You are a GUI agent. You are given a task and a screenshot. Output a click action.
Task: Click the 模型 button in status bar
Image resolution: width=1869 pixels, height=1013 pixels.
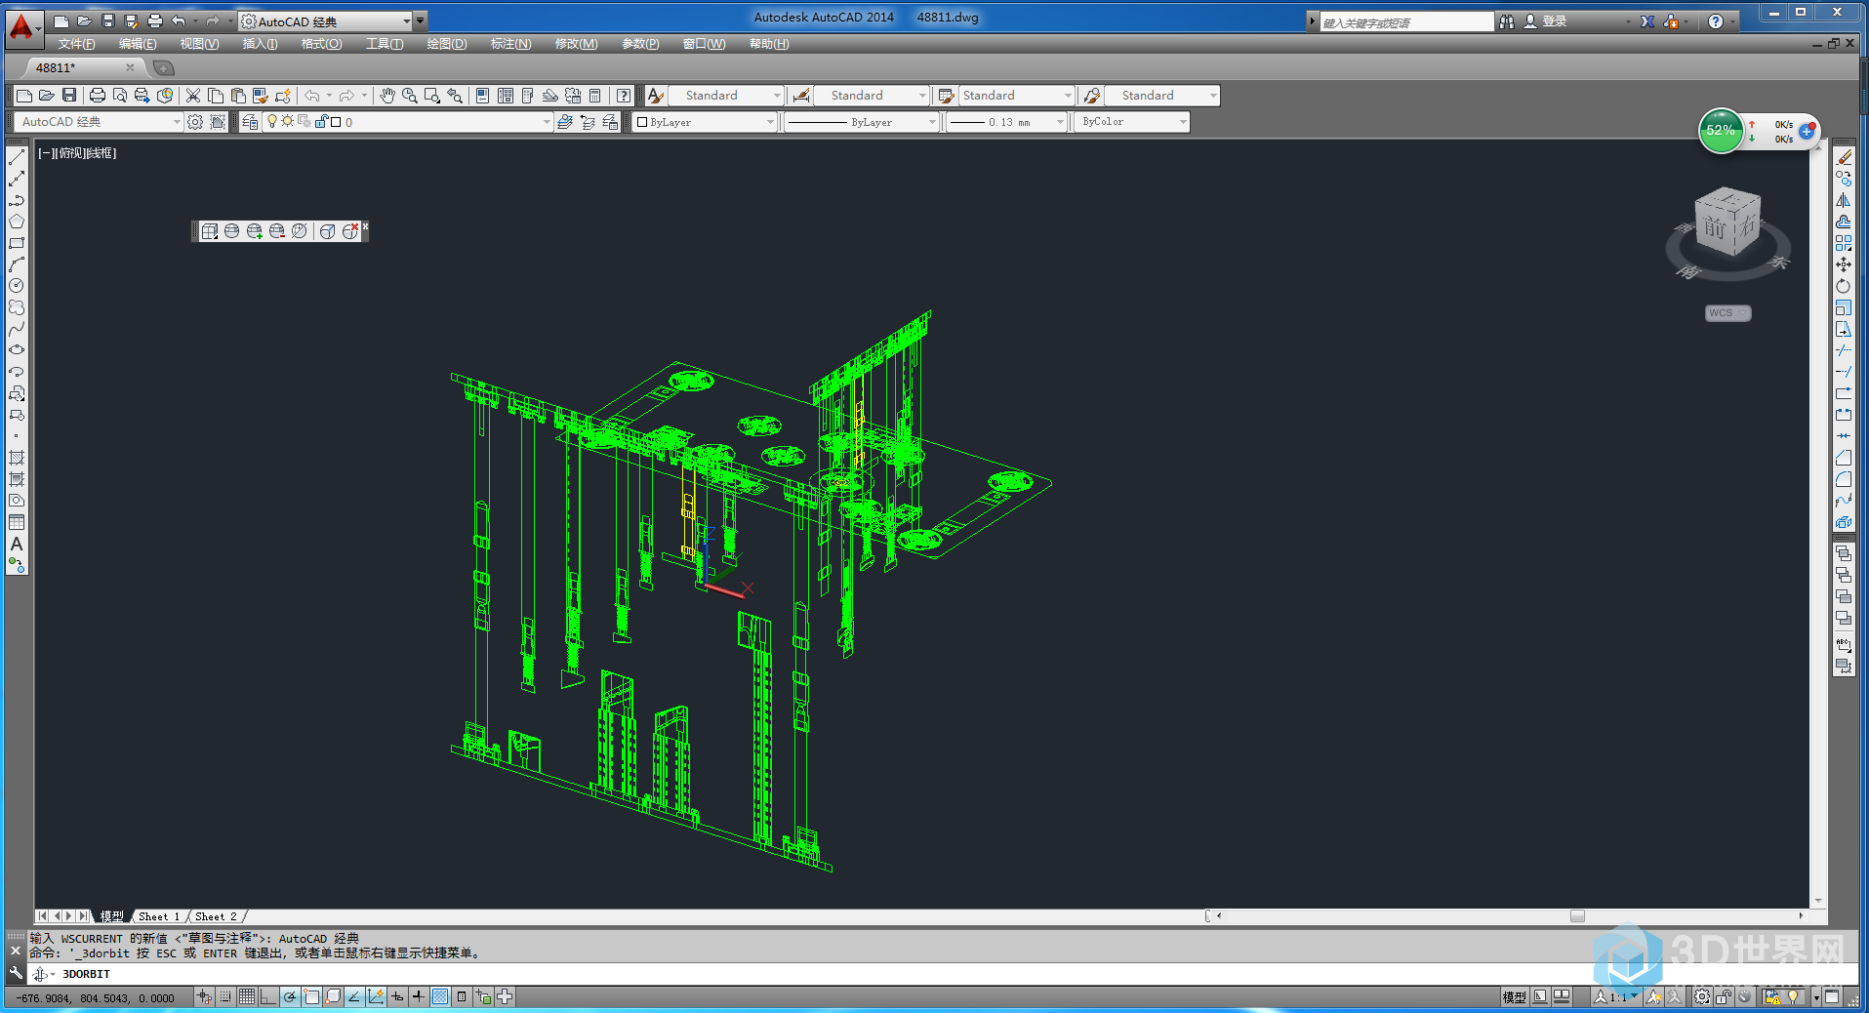pyautogui.click(x=1515, y=996)
